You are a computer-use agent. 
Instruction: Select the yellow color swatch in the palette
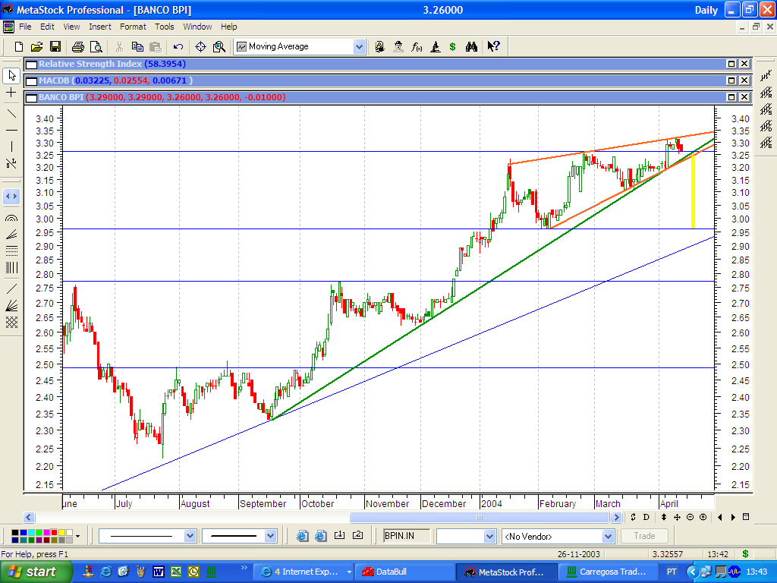(62, 532)
